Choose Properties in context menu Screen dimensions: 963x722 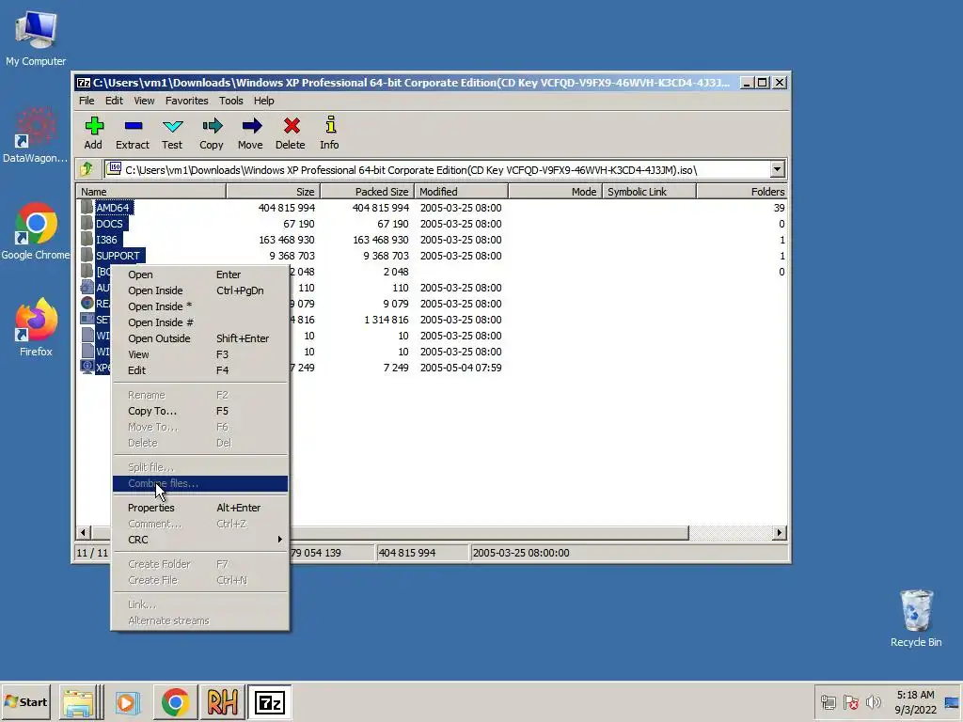[x=200, y=508]
